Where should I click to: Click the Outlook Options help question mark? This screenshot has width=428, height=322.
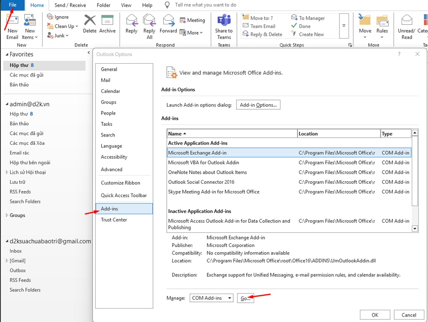point(399,54)
